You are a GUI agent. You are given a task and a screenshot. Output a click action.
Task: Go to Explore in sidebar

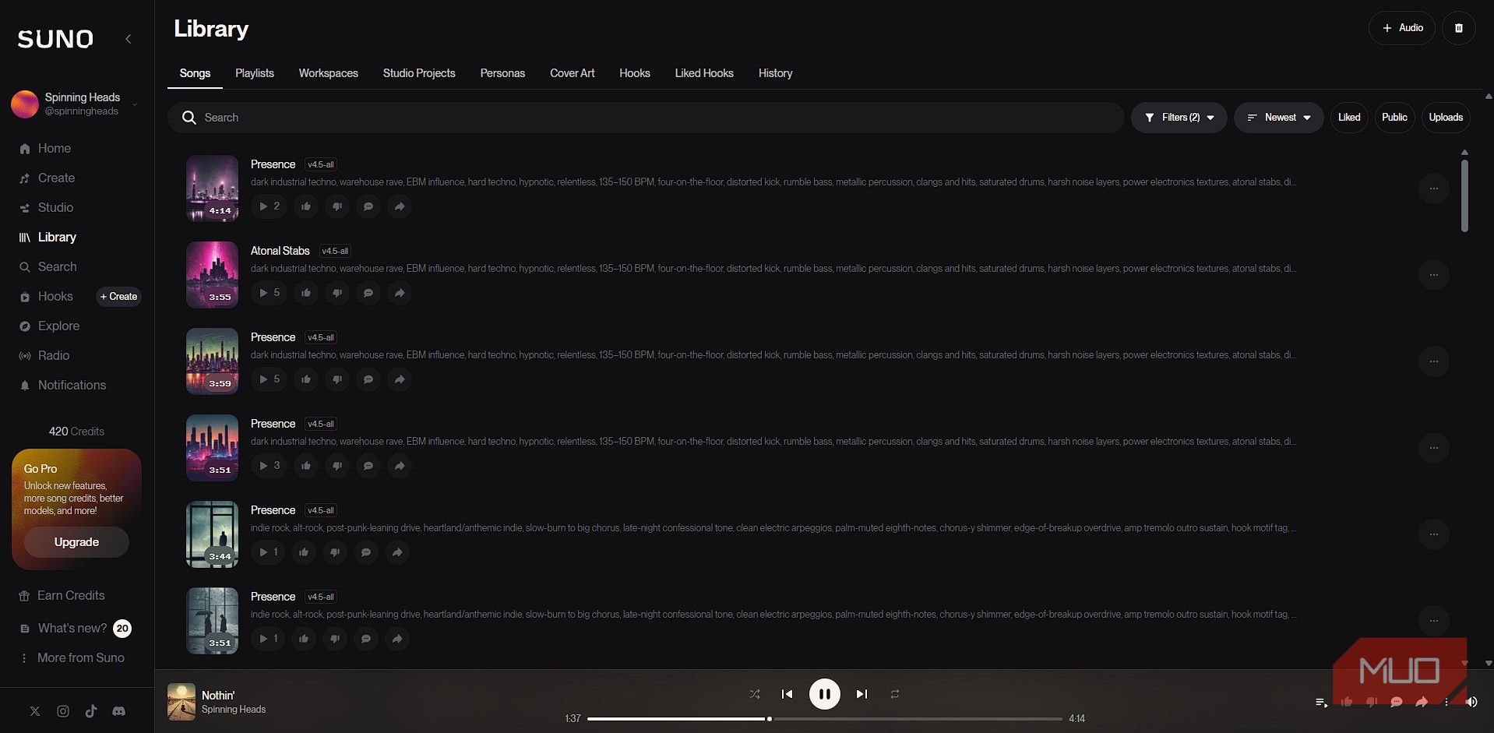(x=50, y=326)
